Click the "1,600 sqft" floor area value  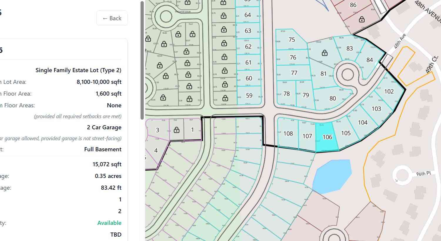pos(108,94)
